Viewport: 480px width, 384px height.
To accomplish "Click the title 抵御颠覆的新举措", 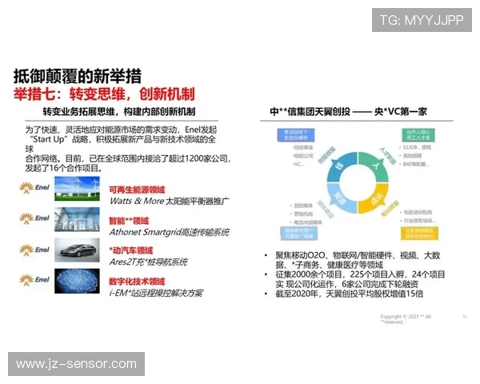I will coord(78,76).
